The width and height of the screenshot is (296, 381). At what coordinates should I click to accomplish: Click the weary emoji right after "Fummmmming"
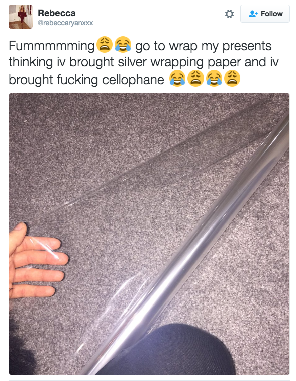click(x=105, y=45)
